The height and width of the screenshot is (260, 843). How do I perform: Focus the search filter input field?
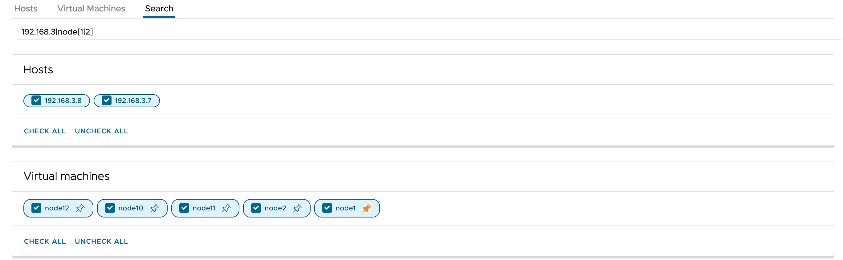click(429, 32)
